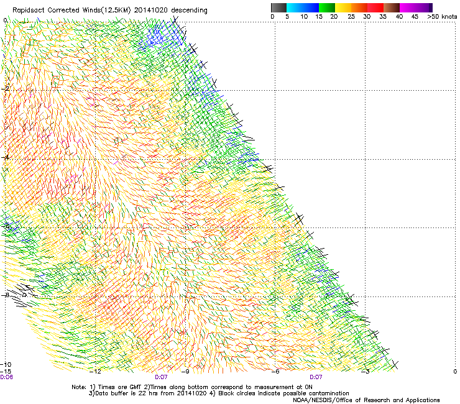This screenshot has height=404, width=460.
Task: Click the 'Rapidsact Corrected Winds(12.5KM)' title text
Action: tap(71, 11)
